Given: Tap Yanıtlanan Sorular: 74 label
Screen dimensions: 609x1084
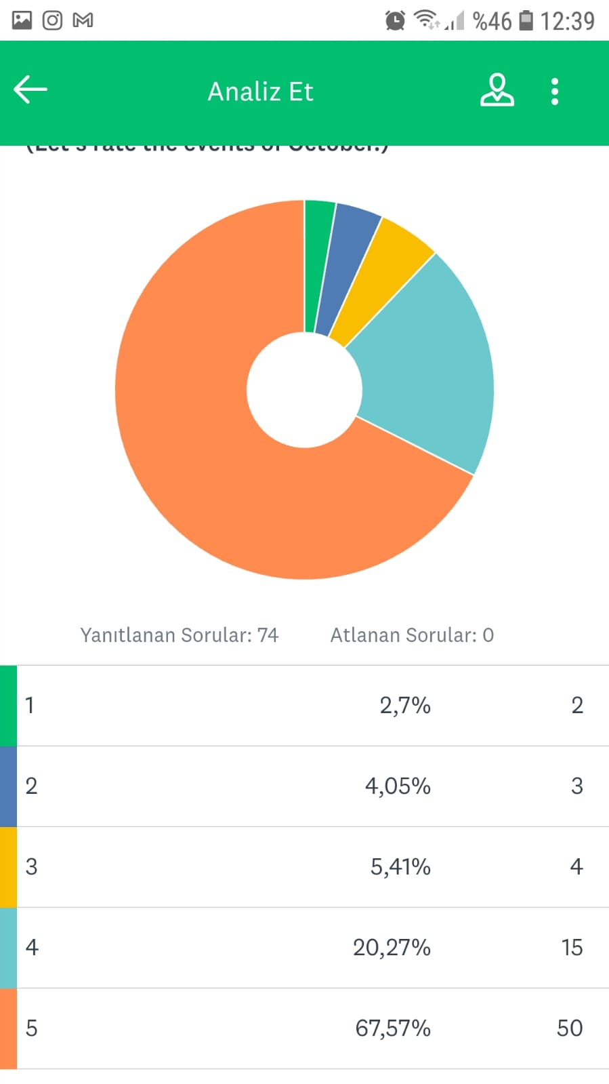Looking at the screenshot, I should pyautogui.click(x=180, y=635).
